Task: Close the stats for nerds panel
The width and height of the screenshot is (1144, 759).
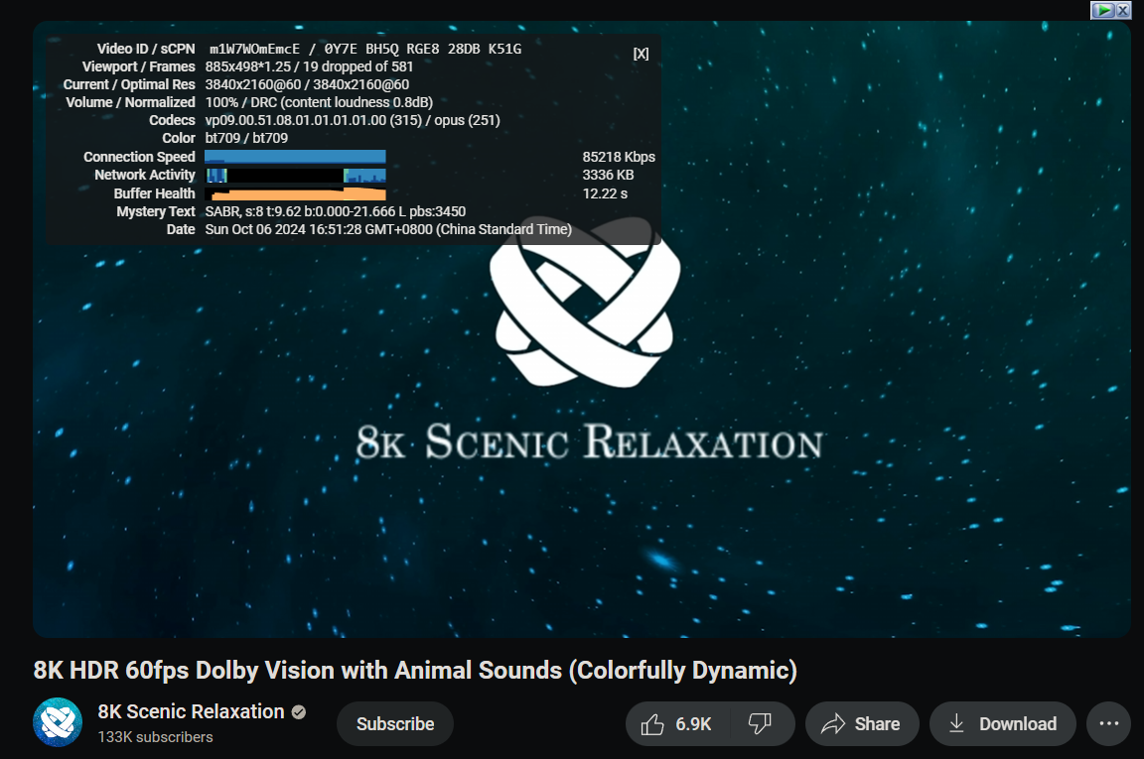Action: point(641,54)
